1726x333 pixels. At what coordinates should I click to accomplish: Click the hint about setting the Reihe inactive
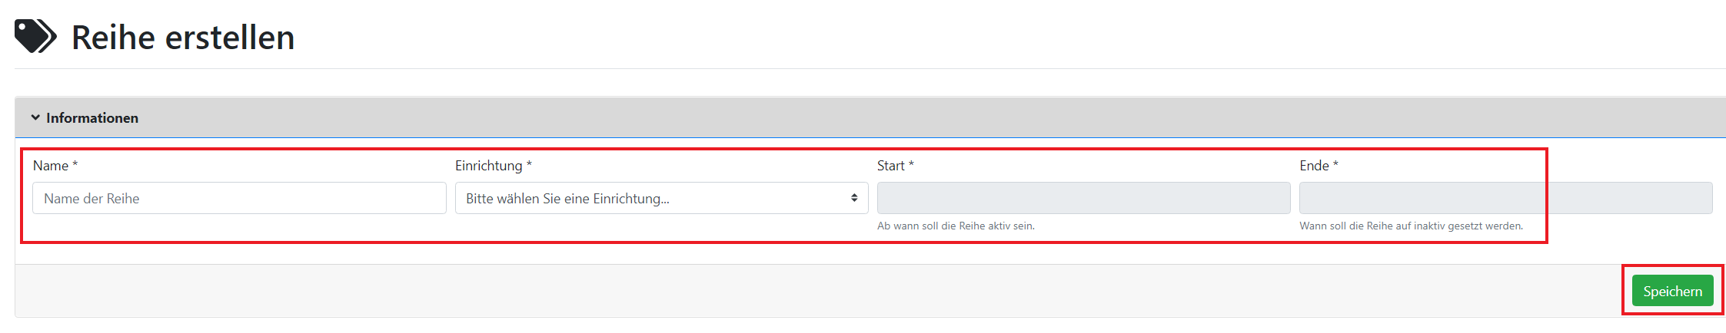tap(1411, 226)
